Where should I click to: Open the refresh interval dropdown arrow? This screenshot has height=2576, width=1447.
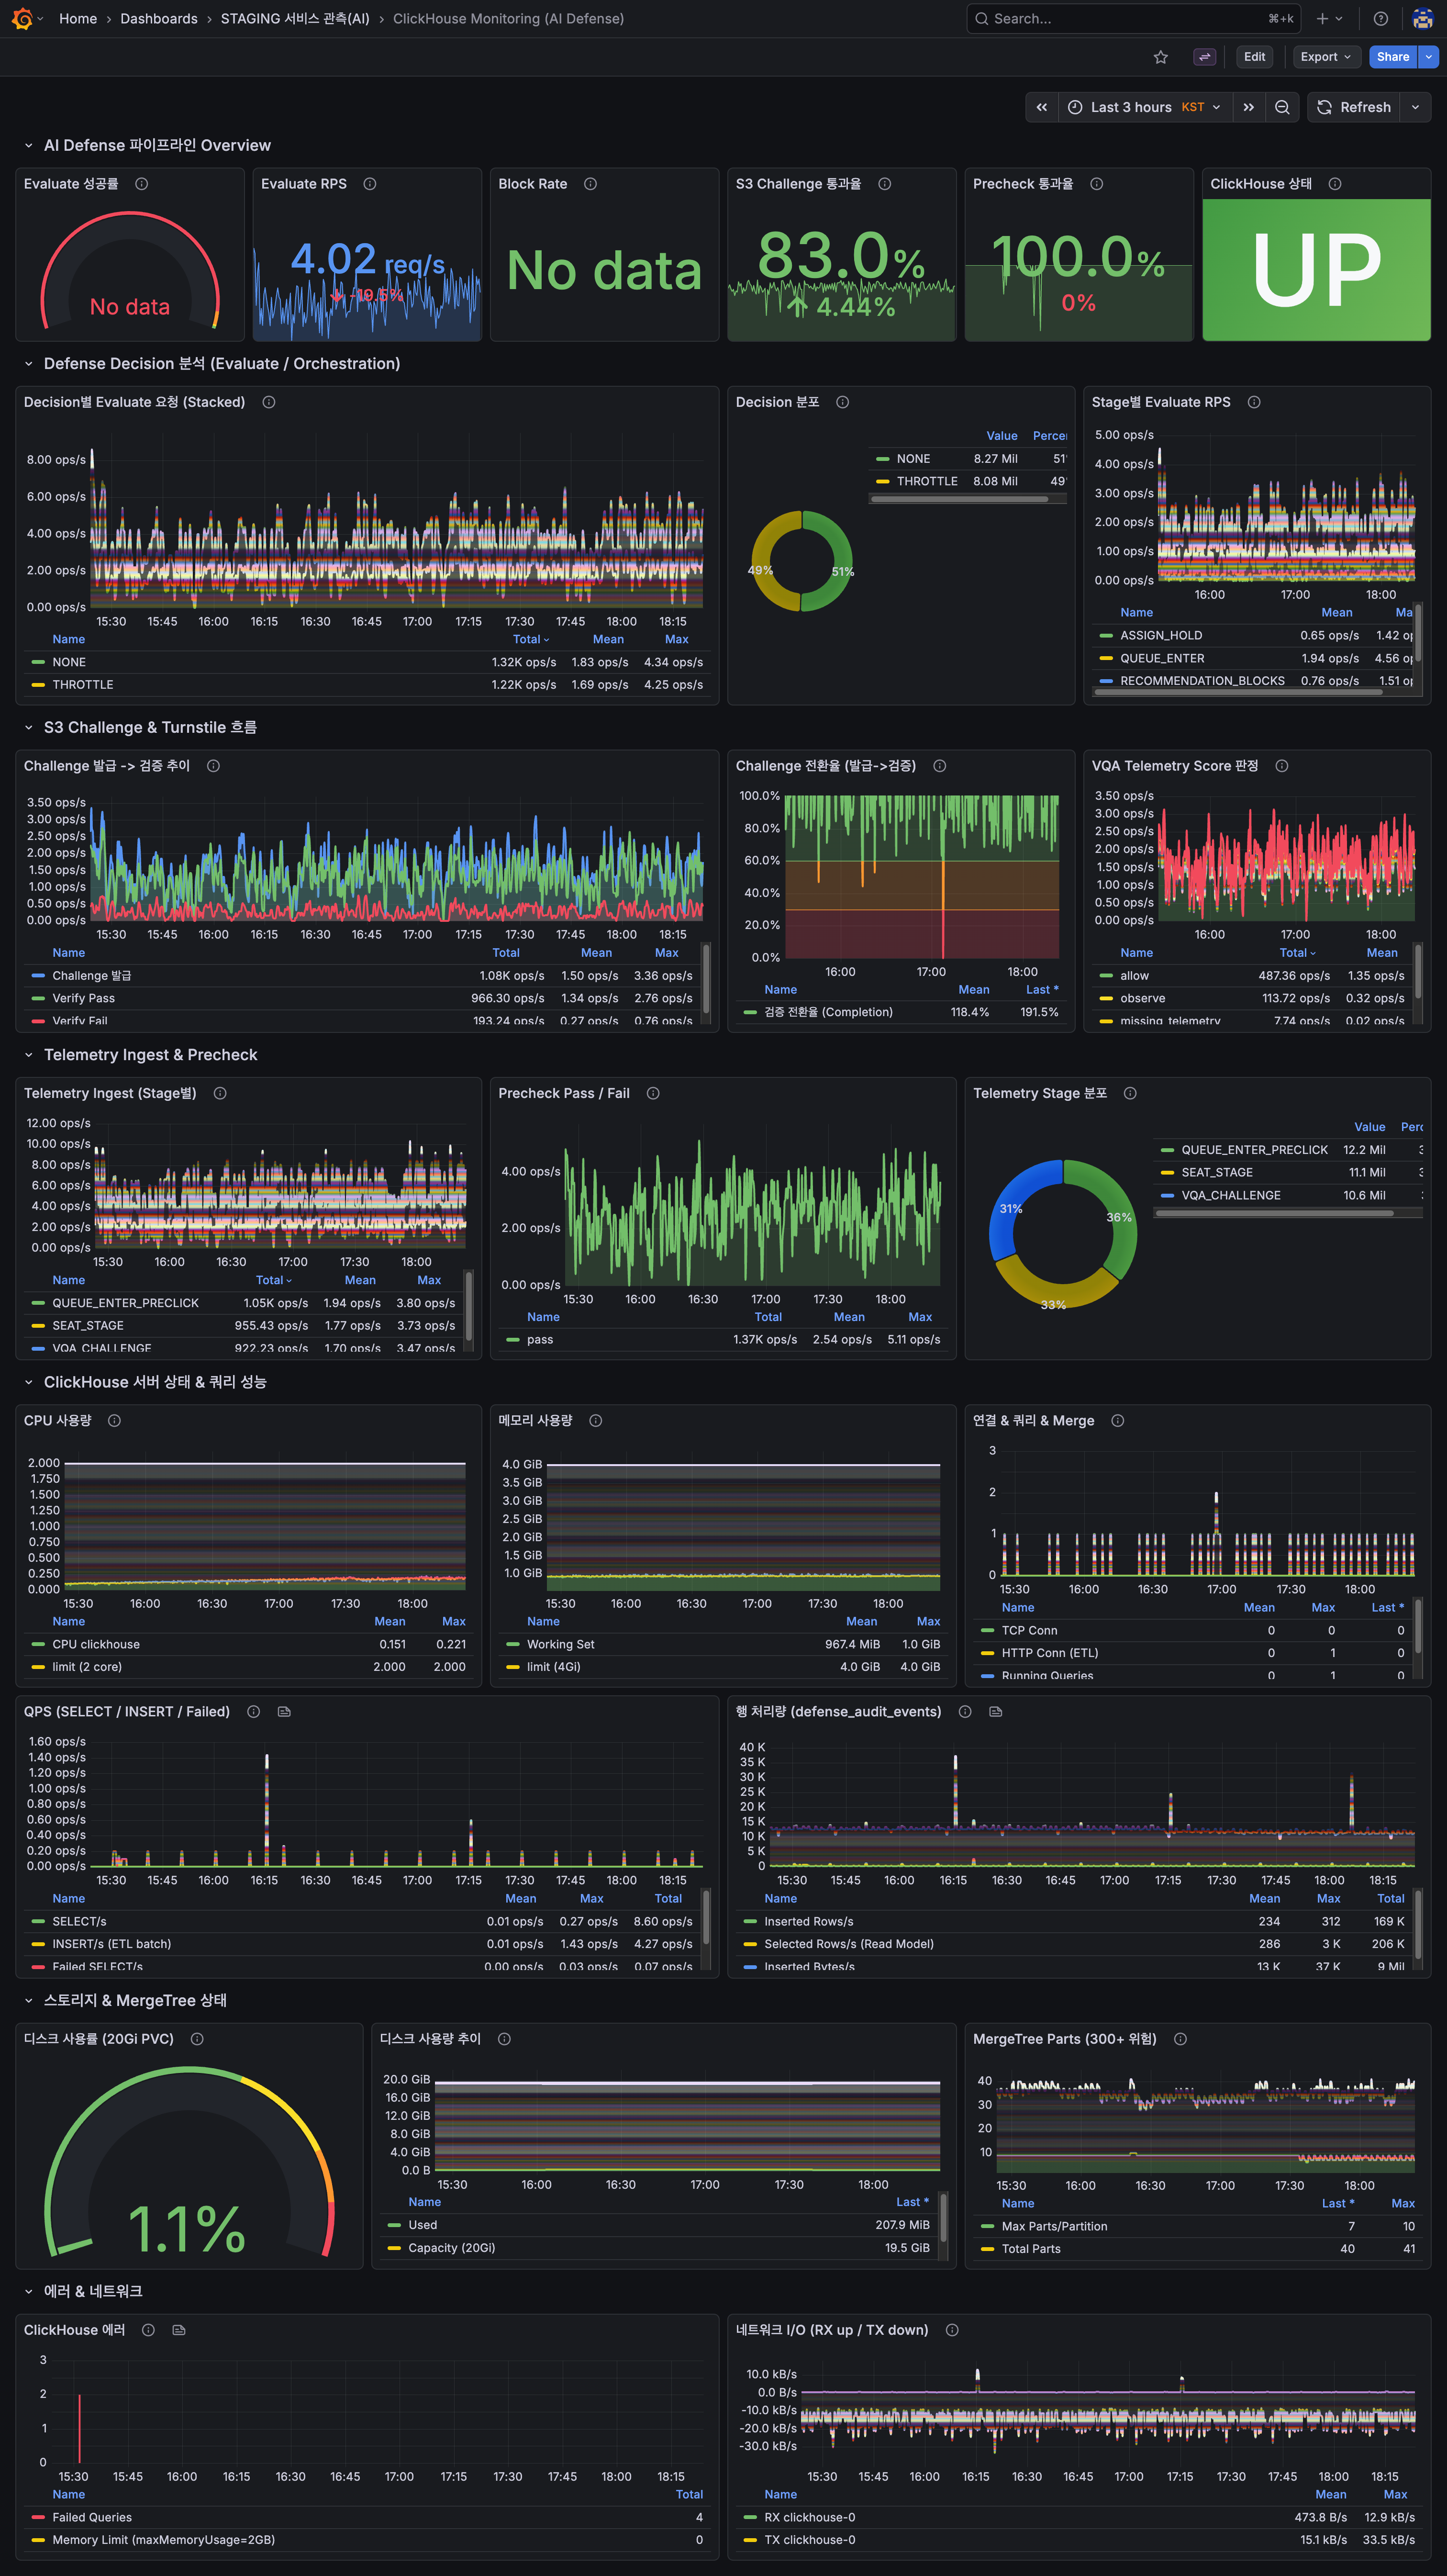pyautogui.click(x=1415, y=107)
